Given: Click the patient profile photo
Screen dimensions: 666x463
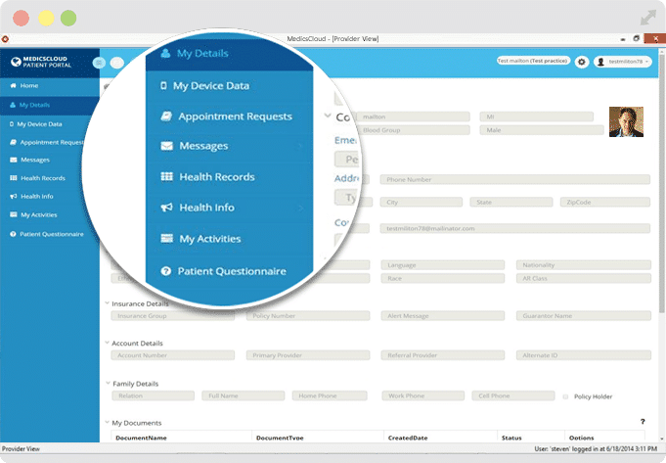Looking at the screenshot, I should [626, 121].
